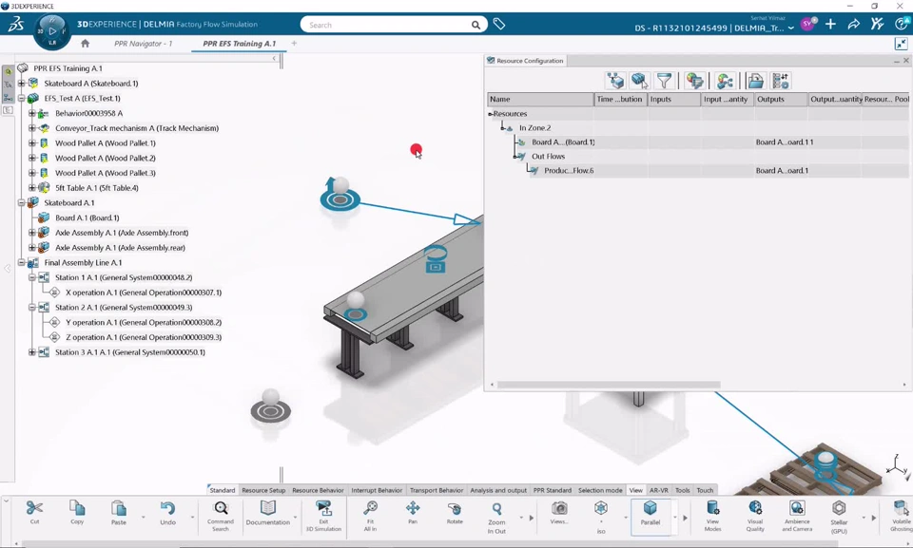This screenshot has width=913, height=548.
Task: Click the Name column header
Action: (x=540, y=100)
